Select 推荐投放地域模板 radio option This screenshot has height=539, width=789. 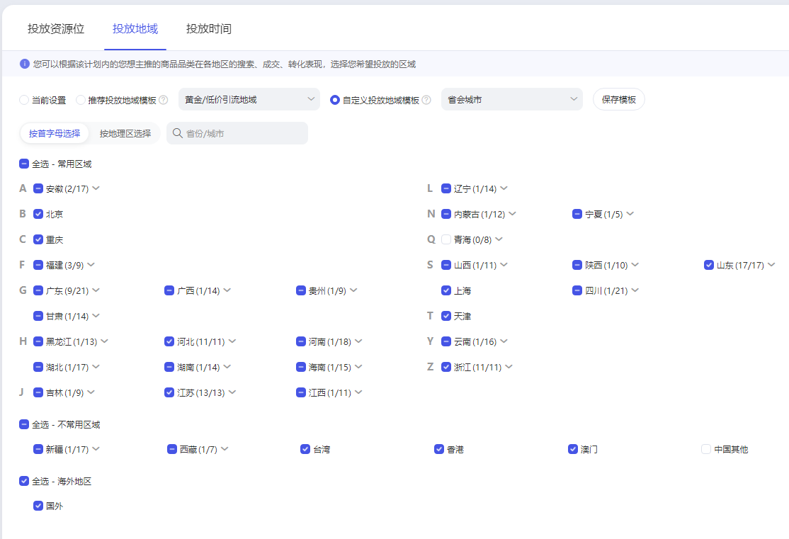tap(81, 100)
